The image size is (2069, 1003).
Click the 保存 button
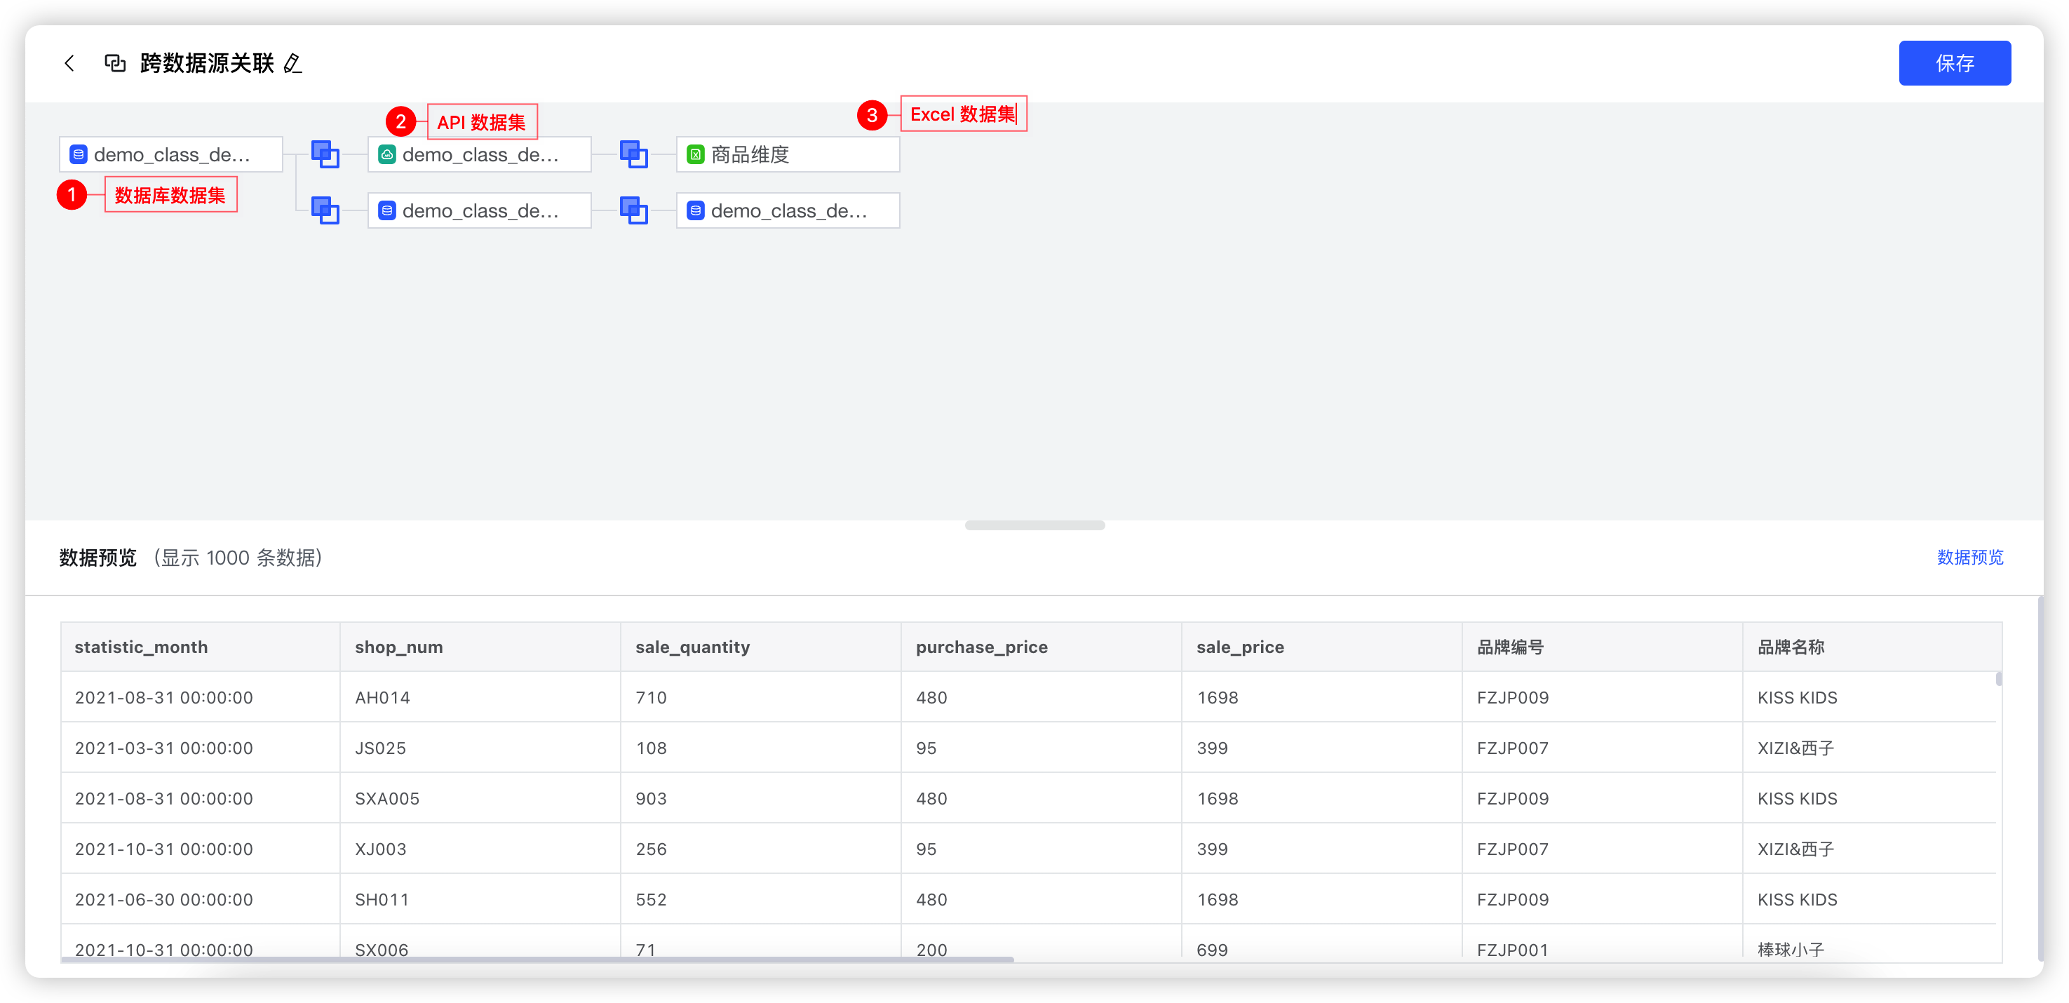tap(1955, 62)
